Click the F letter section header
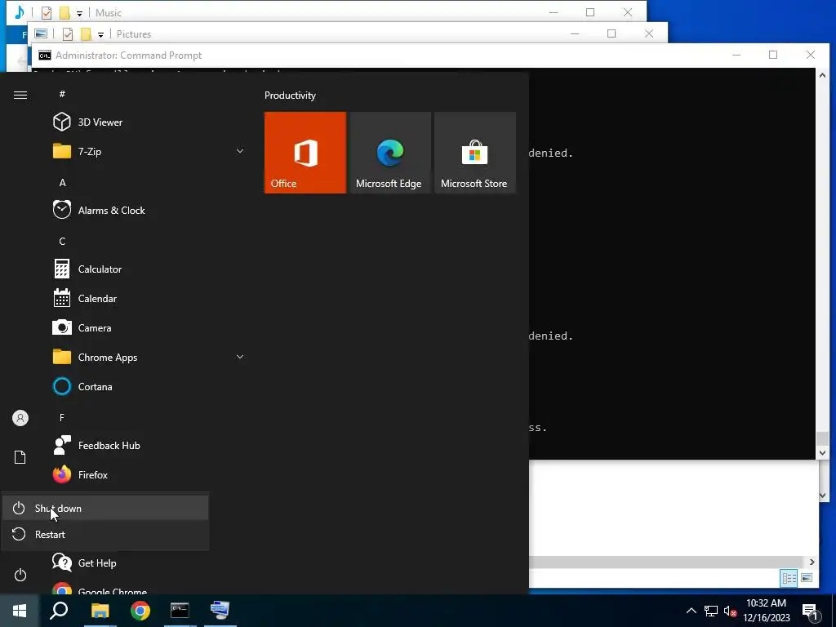 click(x=62, y=417)
